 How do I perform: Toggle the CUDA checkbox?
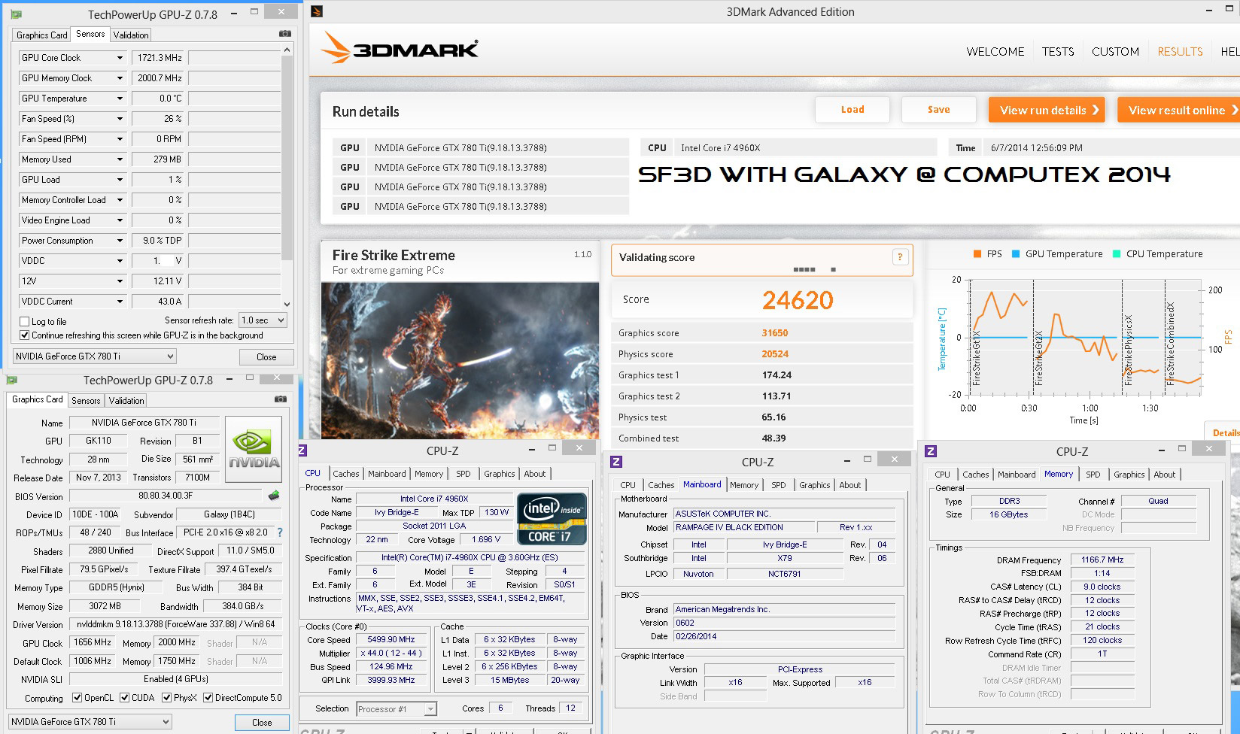point(124,698)
